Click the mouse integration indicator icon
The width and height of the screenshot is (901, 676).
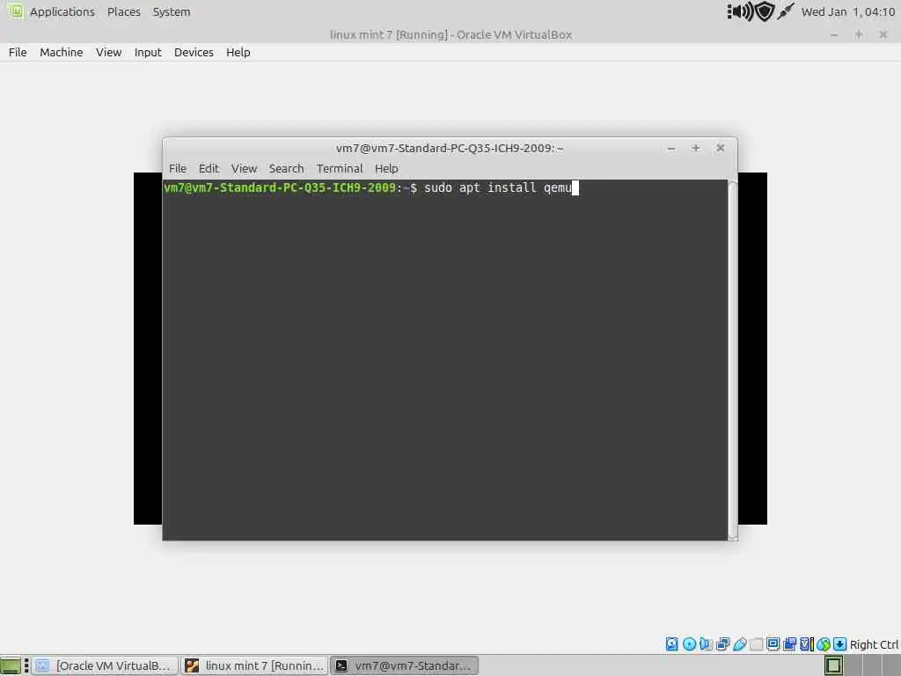(824, 644)
